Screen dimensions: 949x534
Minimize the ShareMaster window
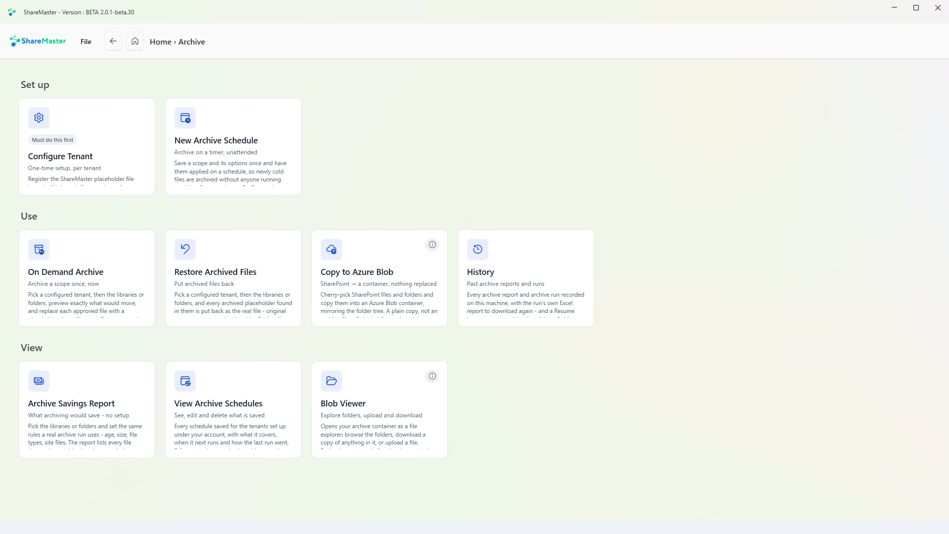894,8
